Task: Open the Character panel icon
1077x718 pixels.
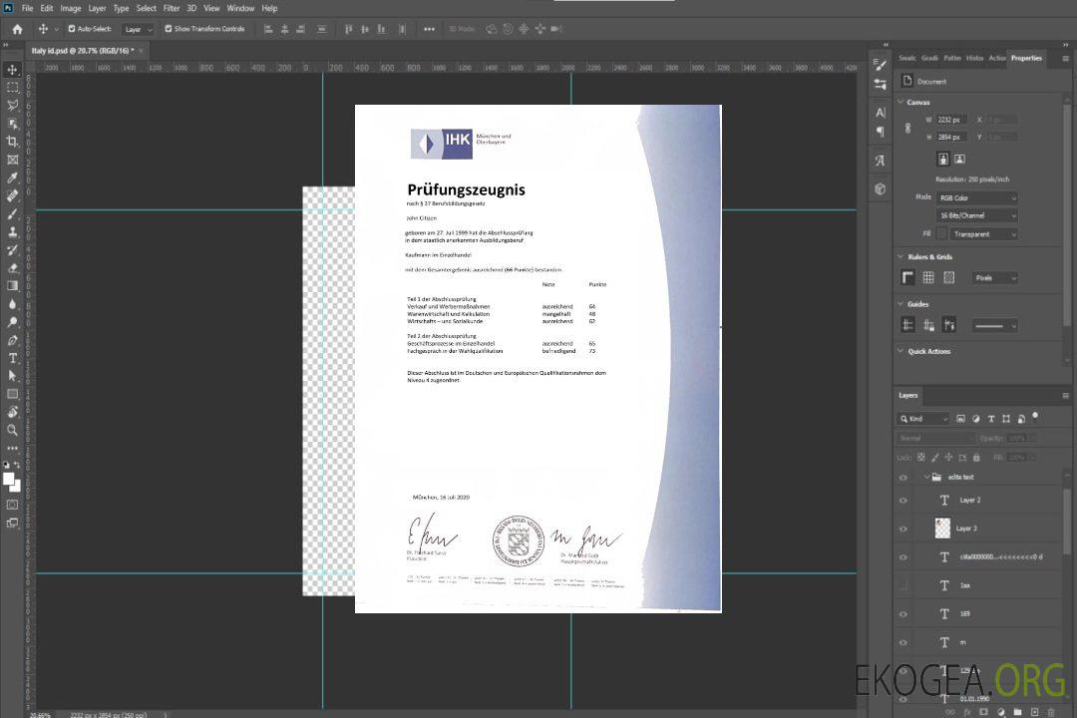Action: [881, 113]
